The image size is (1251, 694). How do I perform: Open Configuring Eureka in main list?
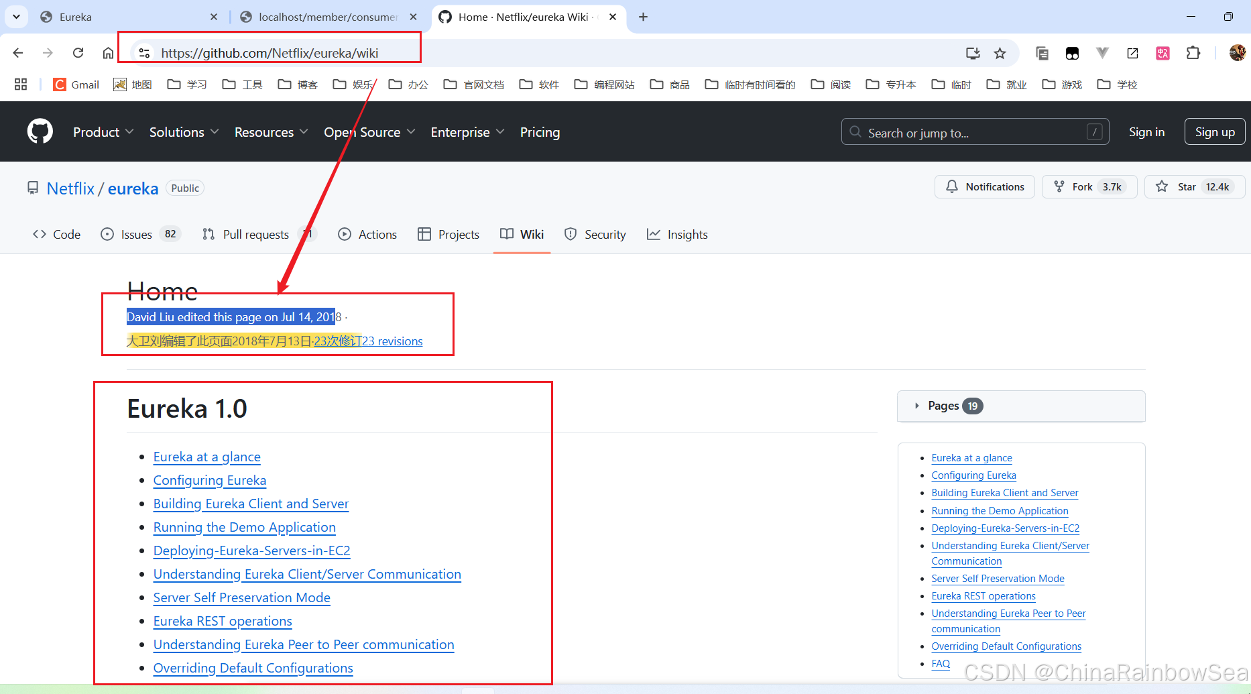click(x=210, y=480)
